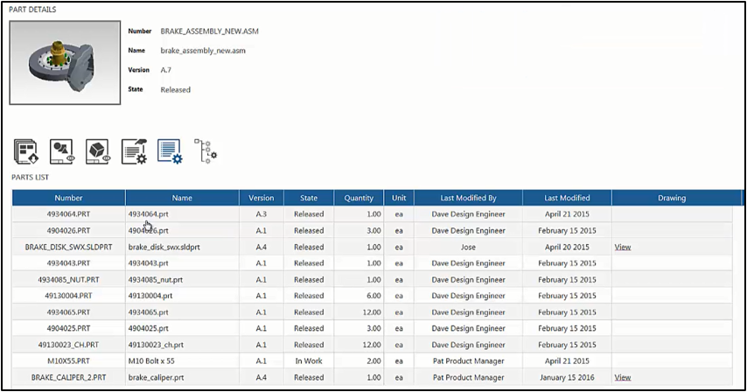Click the name M10 Bolt x 55
Image resolution: width=747 pixels, height=392 pixels.
tap(151, 361)
